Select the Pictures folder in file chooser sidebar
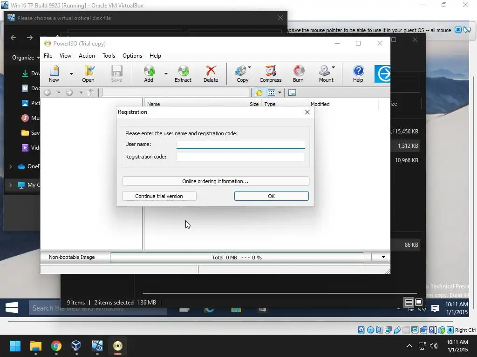Viewport: 477px width, 357px height. [x=31, y=103]
